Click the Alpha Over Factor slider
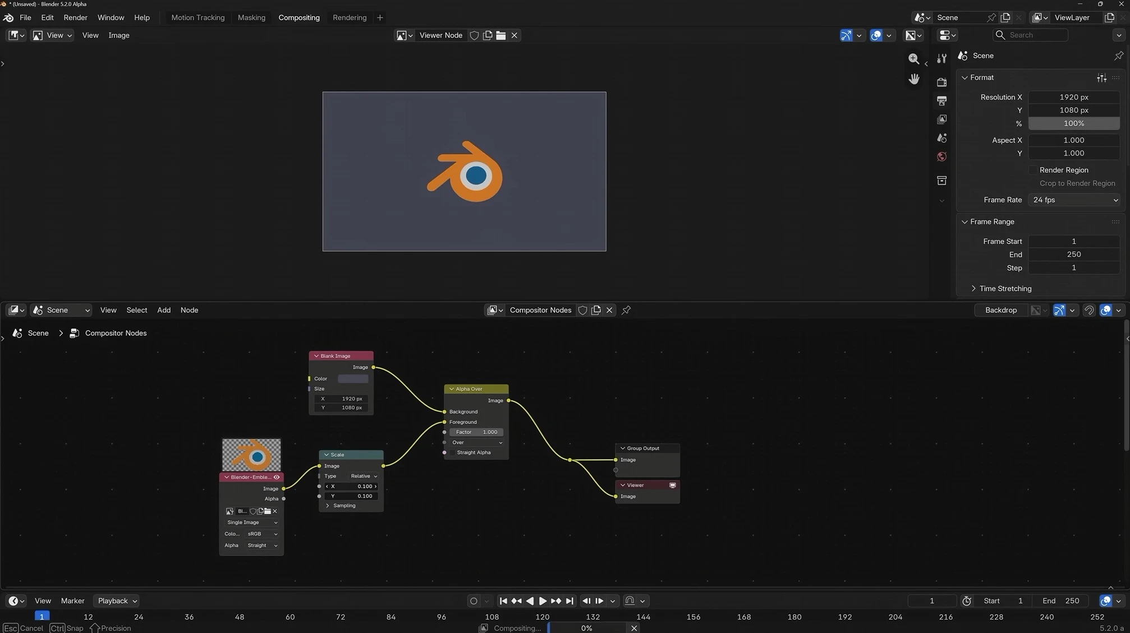Screen dimensions: 1130x633 coord(476,432)
